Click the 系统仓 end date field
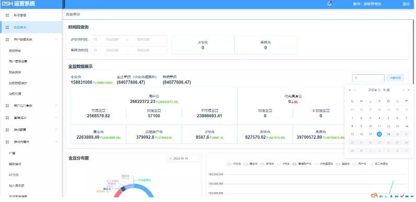416x202 pixels. tap(143, 50)
